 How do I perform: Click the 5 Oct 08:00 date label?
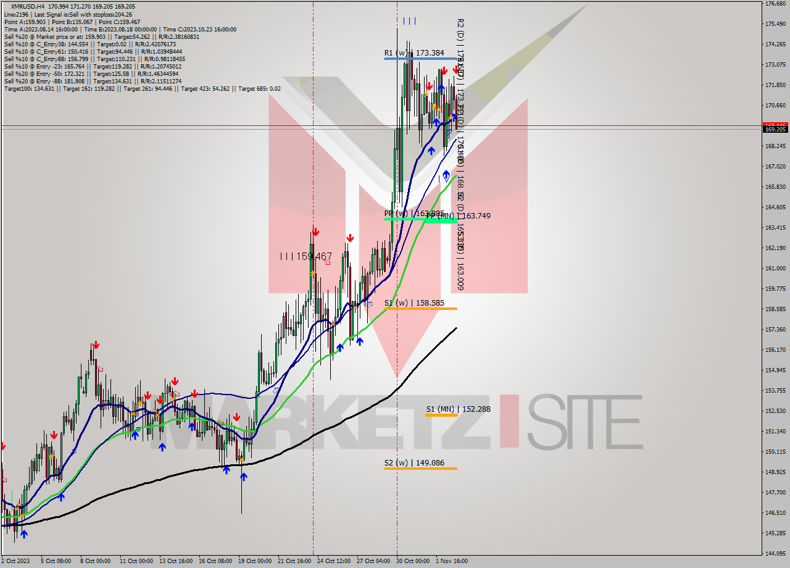(x=56, y=561)
